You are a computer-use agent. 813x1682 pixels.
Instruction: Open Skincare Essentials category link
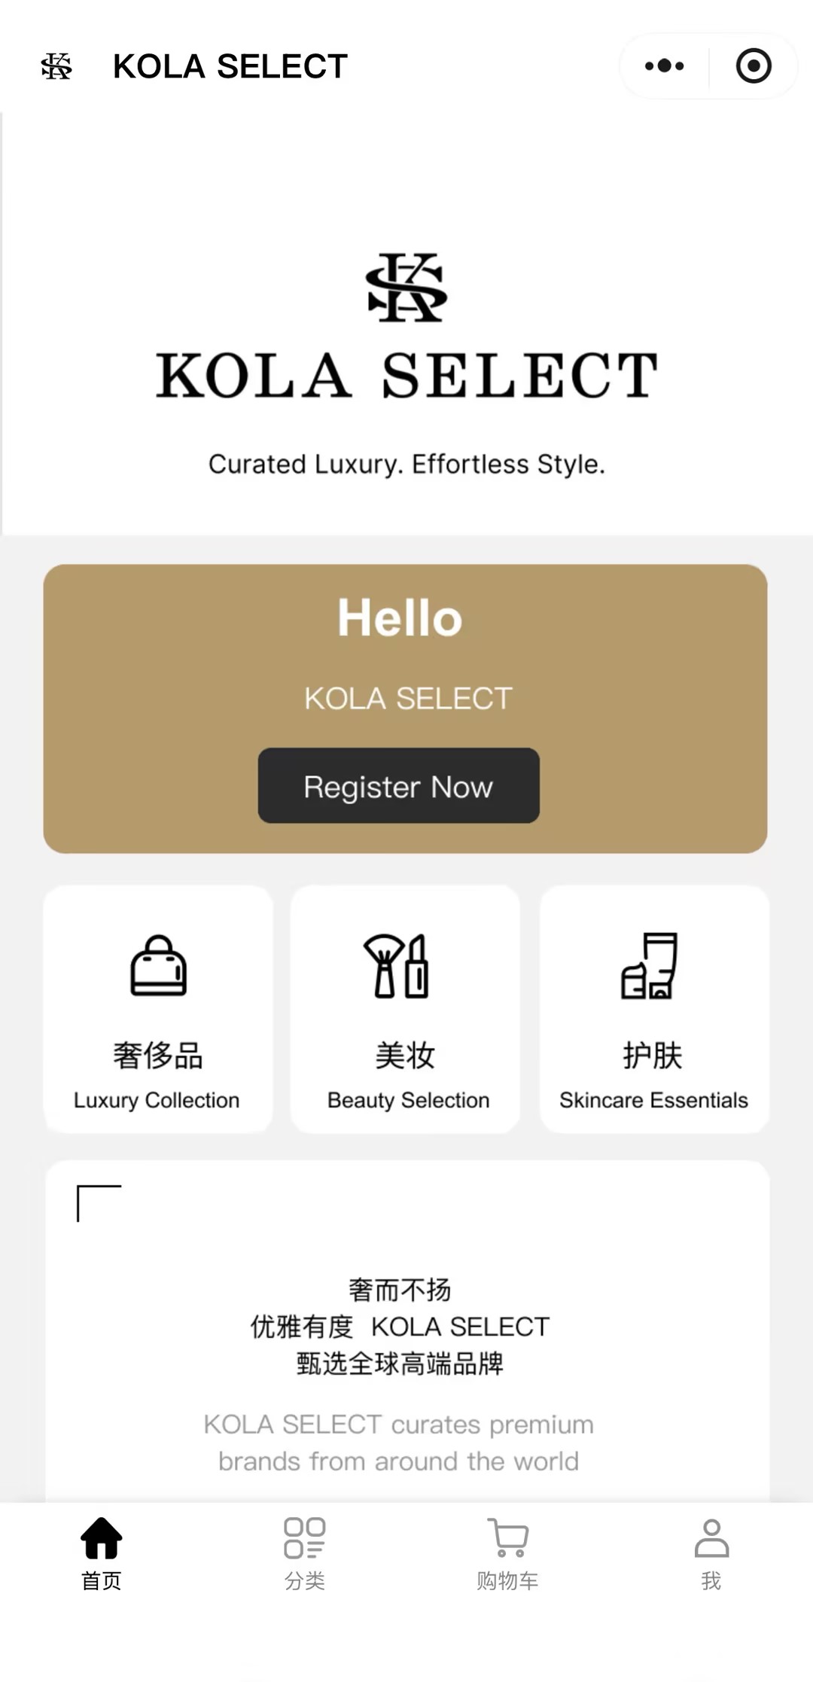653,1100
